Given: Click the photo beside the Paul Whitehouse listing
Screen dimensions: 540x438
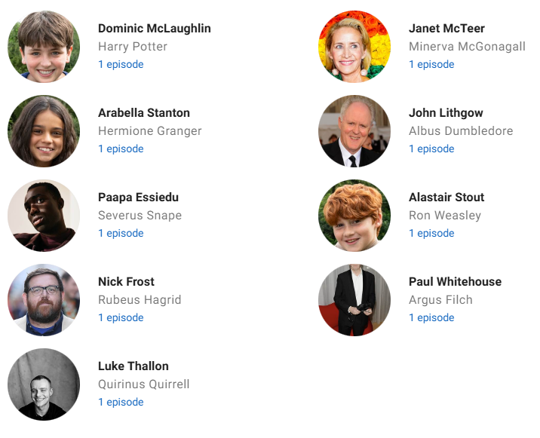Looking at the screenshot, I should tap(354, 299).
